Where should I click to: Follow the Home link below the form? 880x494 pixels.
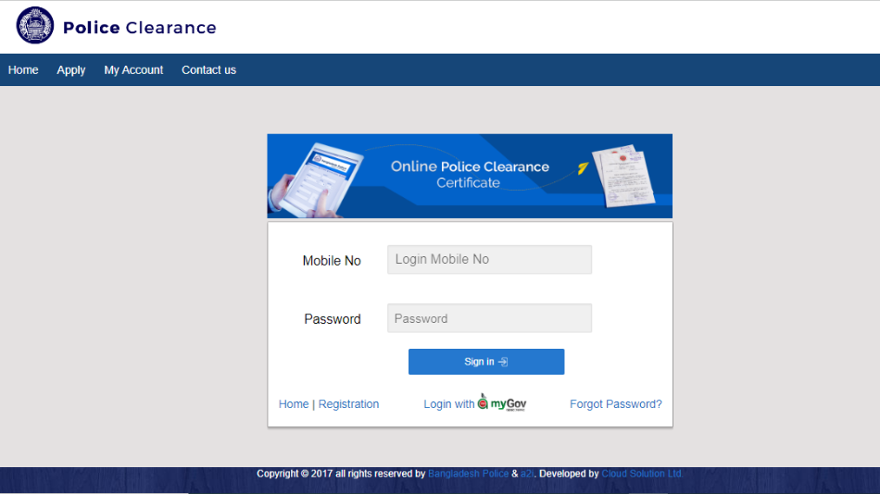pos(294,404)
